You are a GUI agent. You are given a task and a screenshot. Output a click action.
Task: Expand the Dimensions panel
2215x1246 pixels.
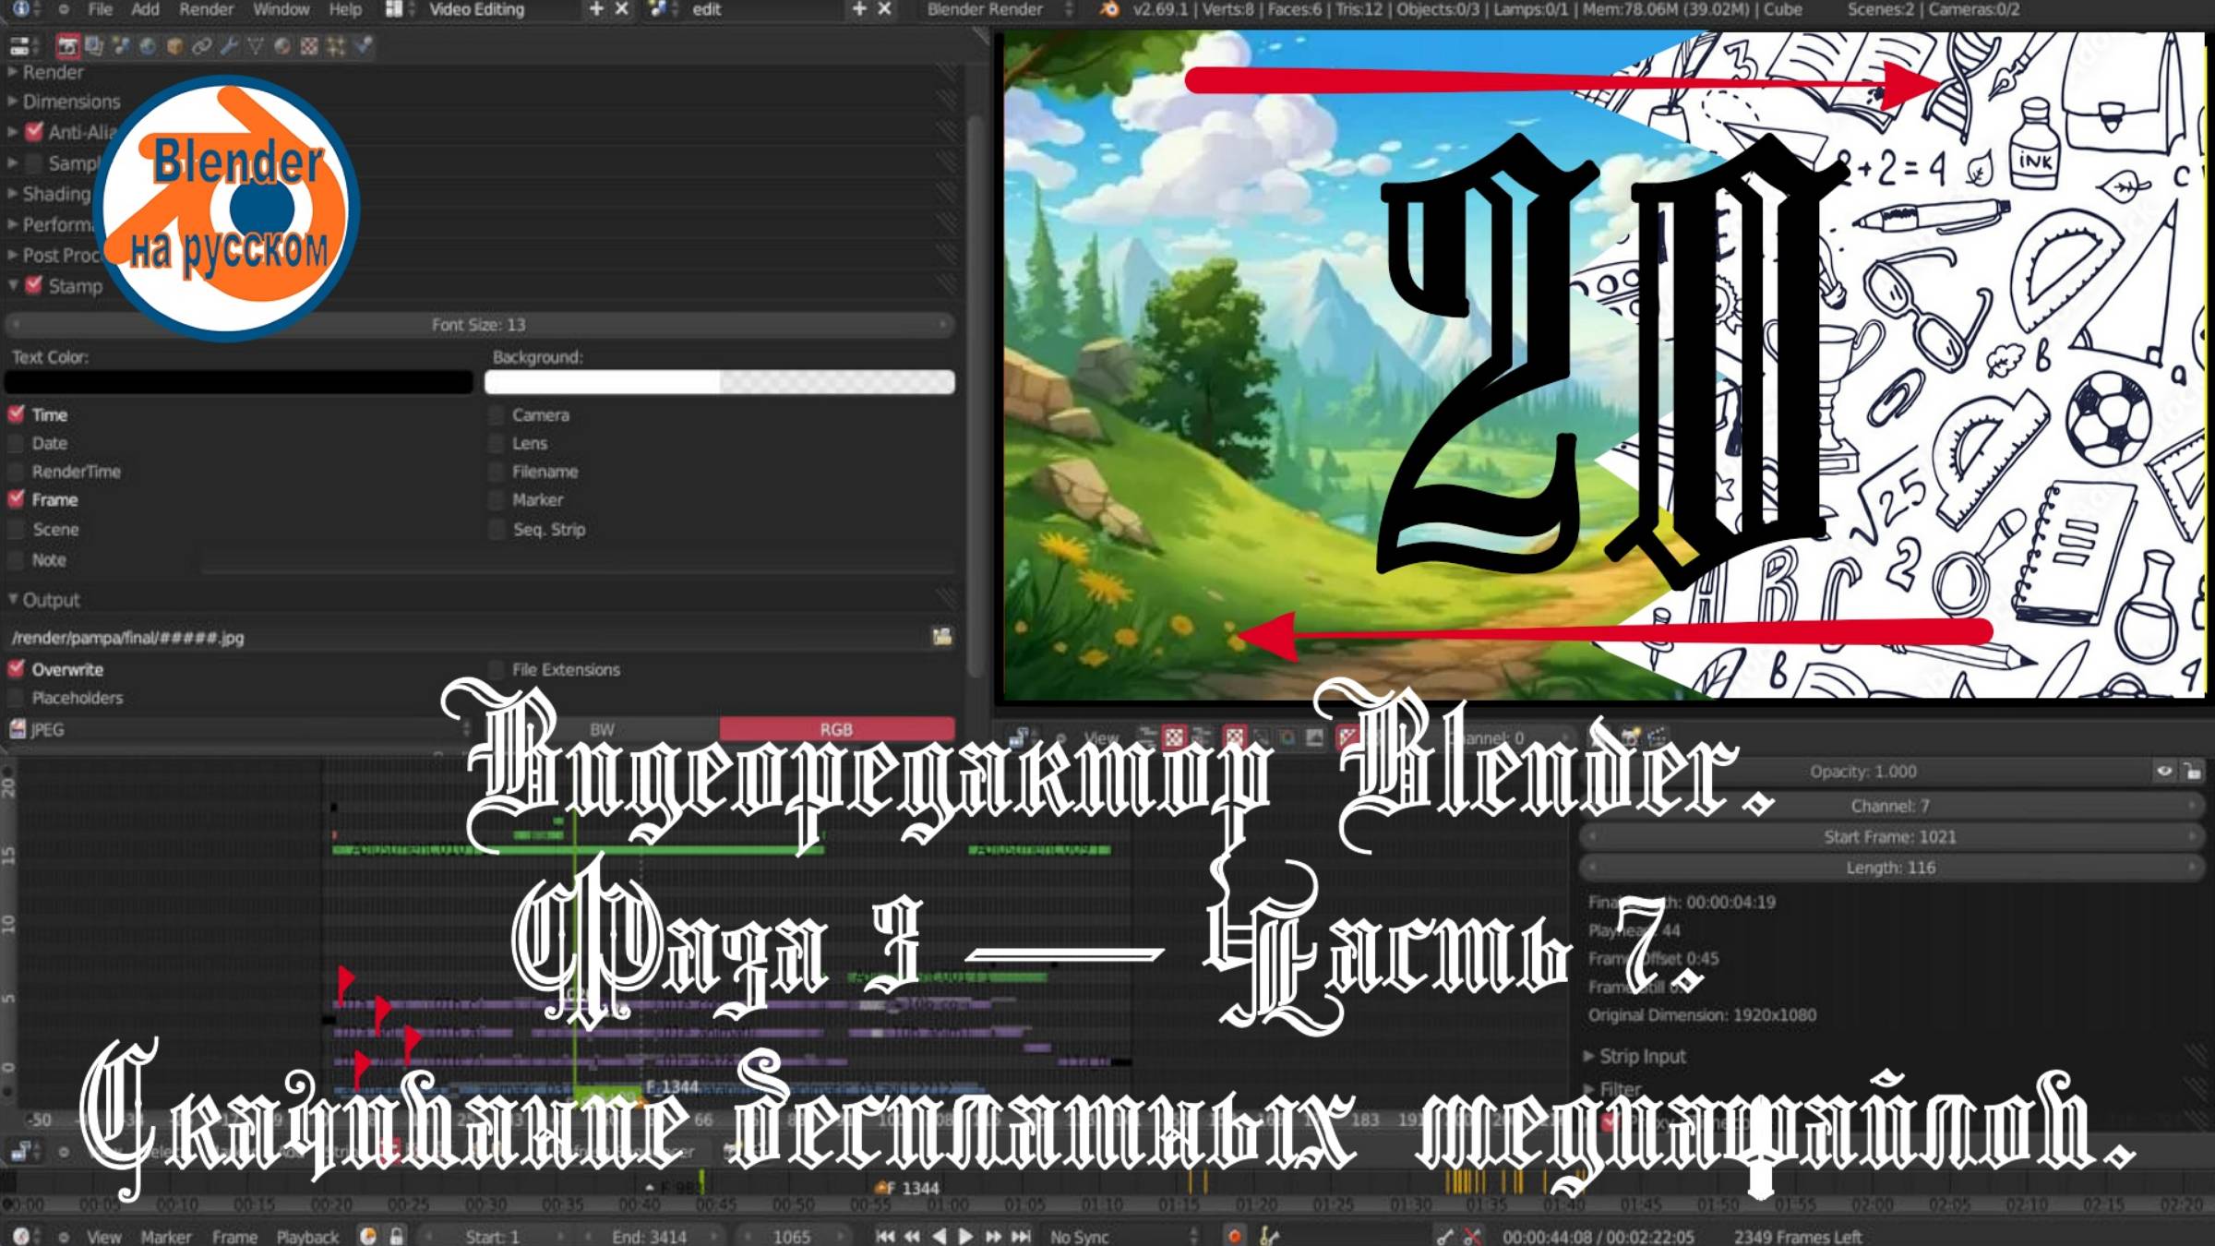(x=70, y=102)
